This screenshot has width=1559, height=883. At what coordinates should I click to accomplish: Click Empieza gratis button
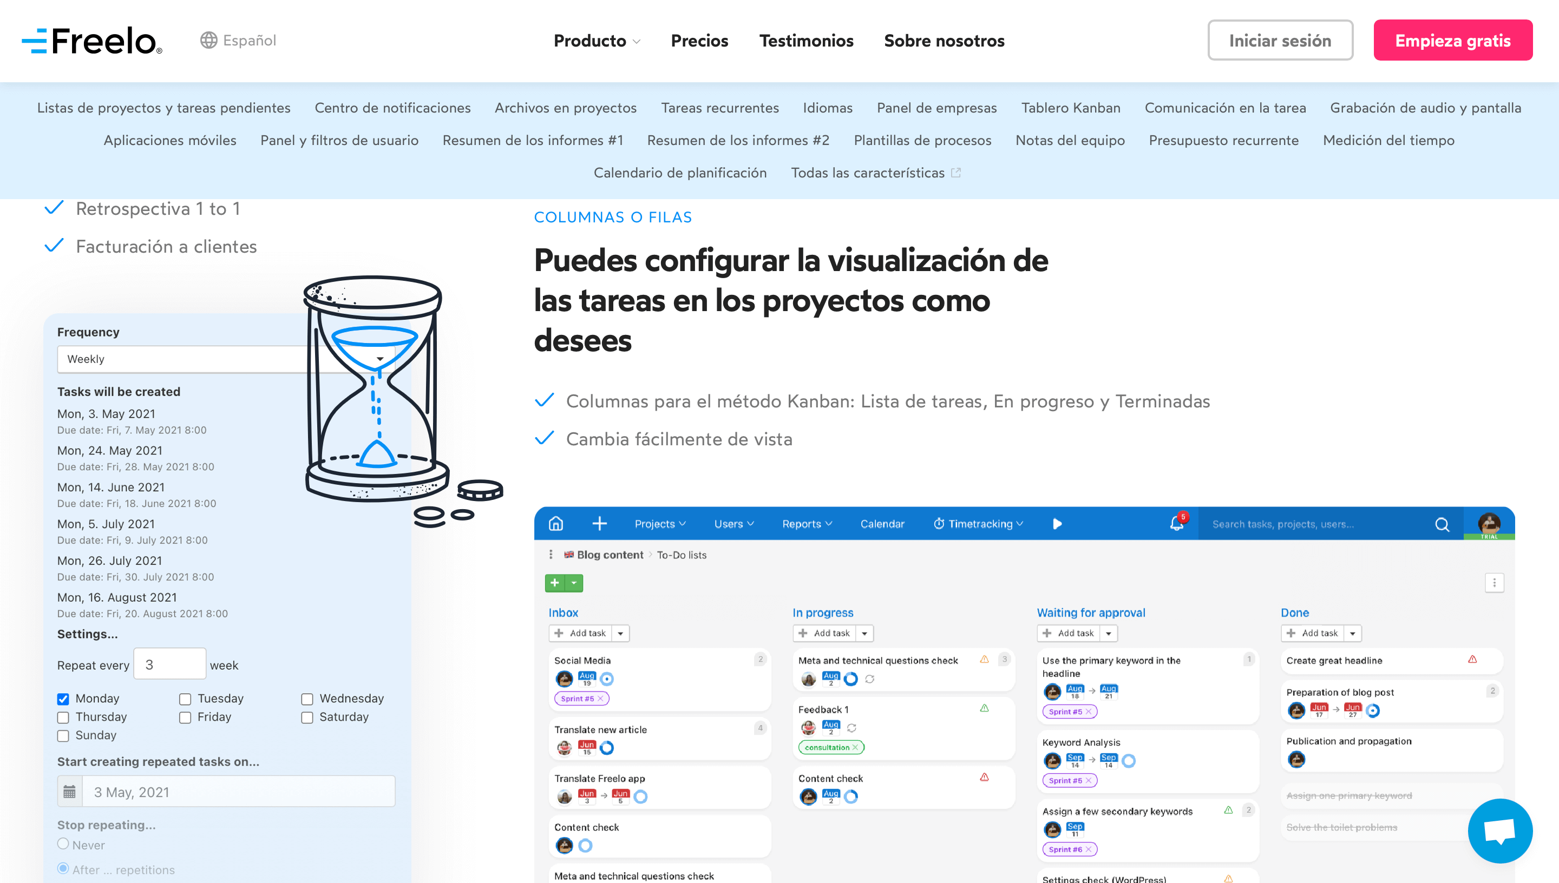click(1454, 39)
